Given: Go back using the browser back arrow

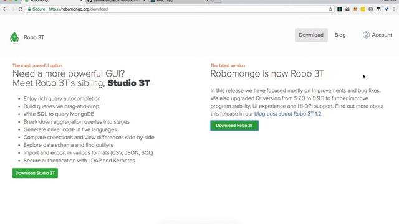Looking at the screenshot, I should pyautogui.click(x=5, y=9).
